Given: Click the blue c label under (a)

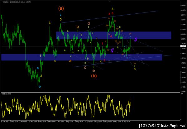Looking at the screenshot, I should 60,15.
